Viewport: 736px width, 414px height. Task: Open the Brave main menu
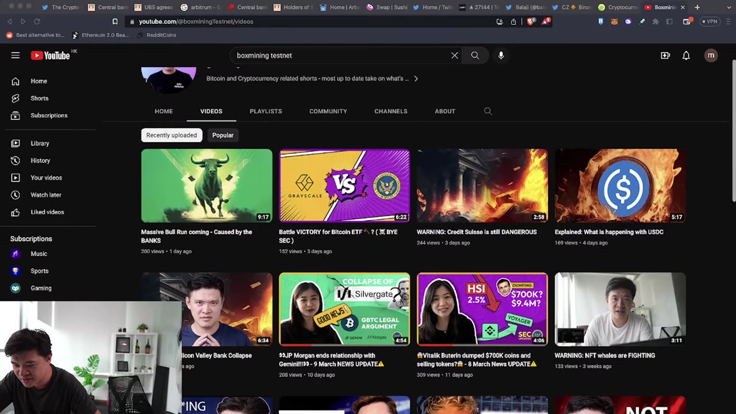[x=729, y=21]
